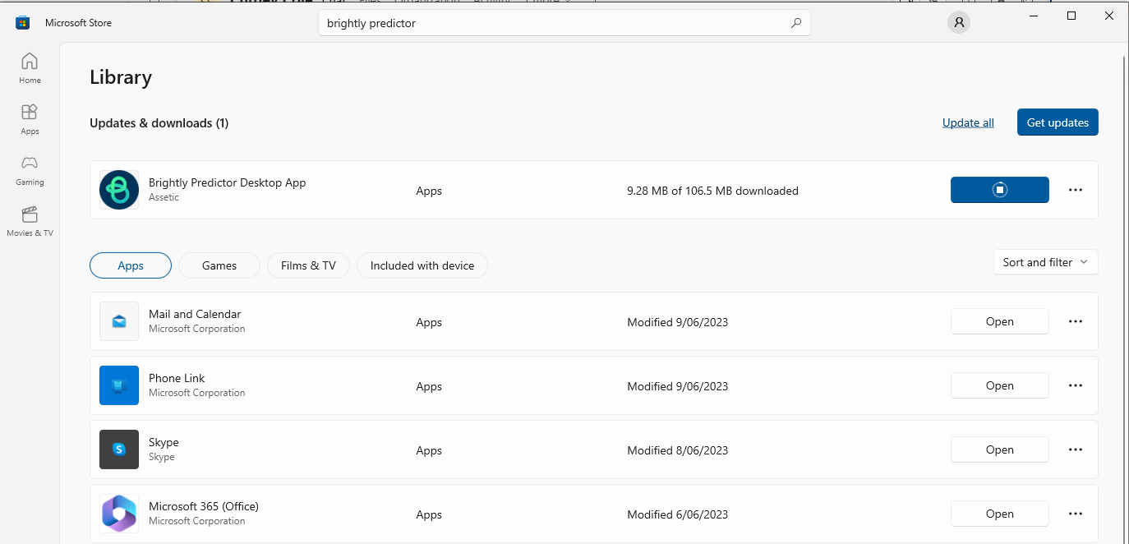
Task: Click the Get updates button
Action: [x=1058, y=122]
